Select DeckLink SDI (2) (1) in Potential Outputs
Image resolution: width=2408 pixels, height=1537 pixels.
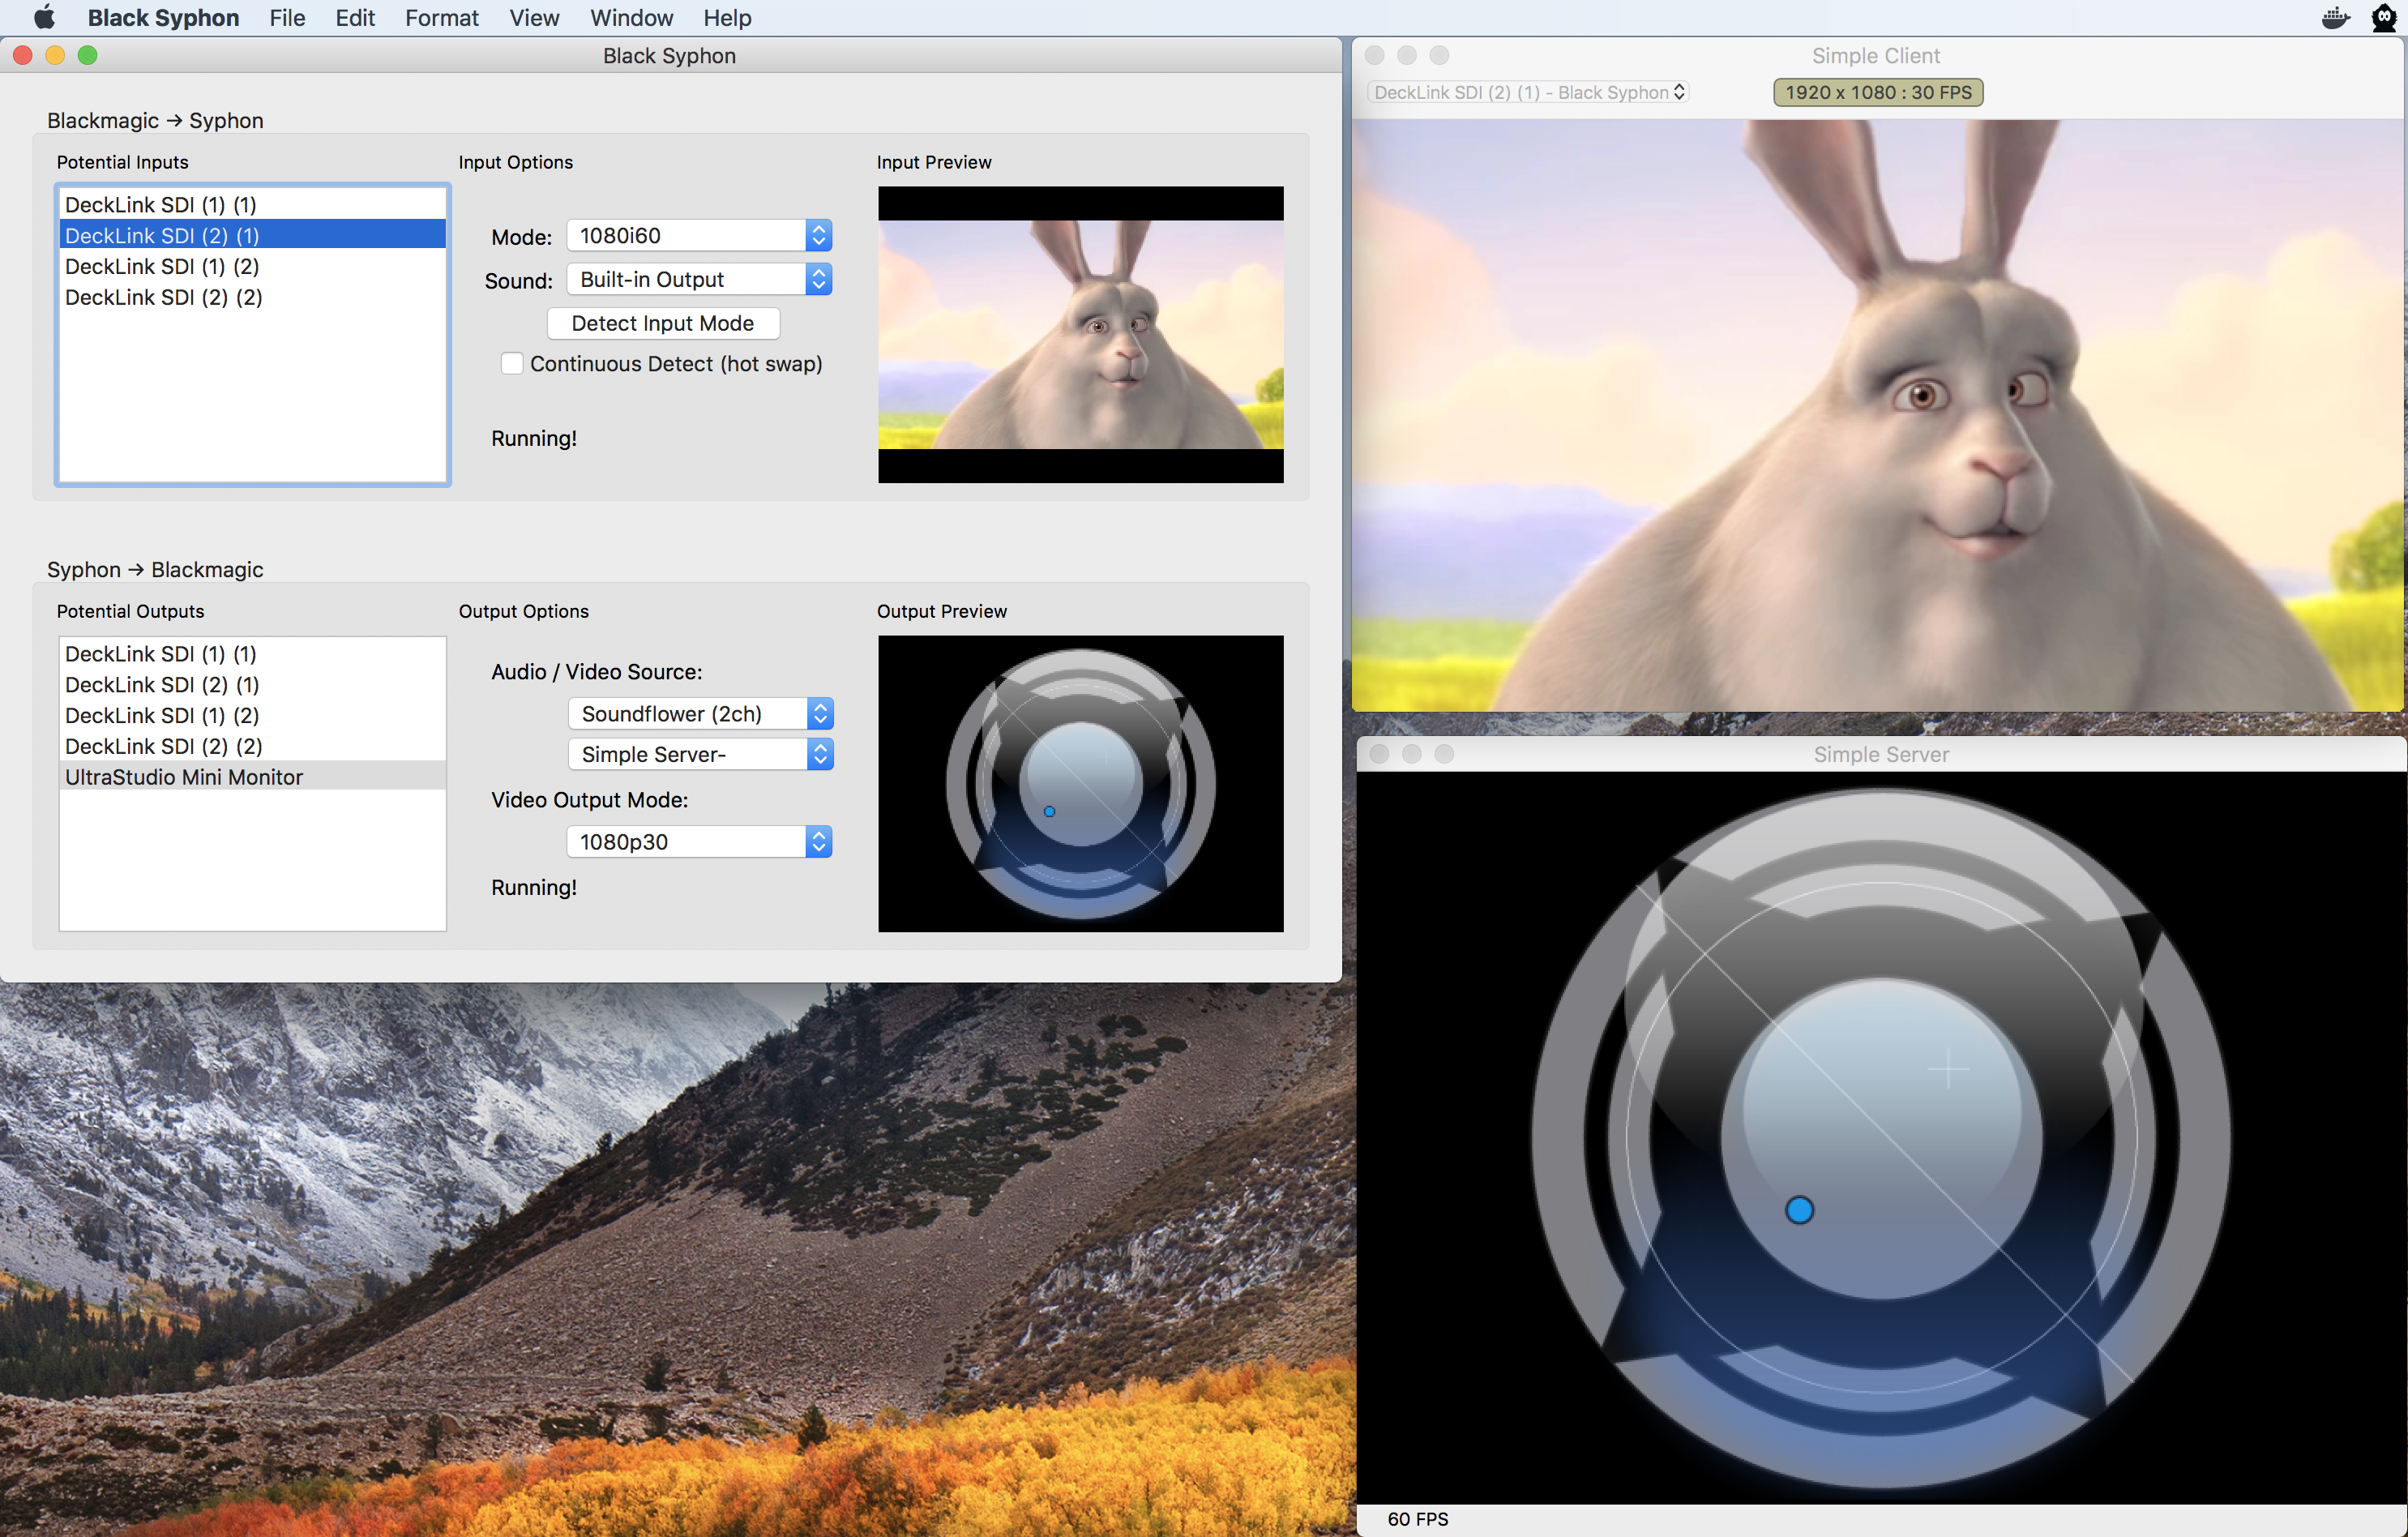pos(252,685)
